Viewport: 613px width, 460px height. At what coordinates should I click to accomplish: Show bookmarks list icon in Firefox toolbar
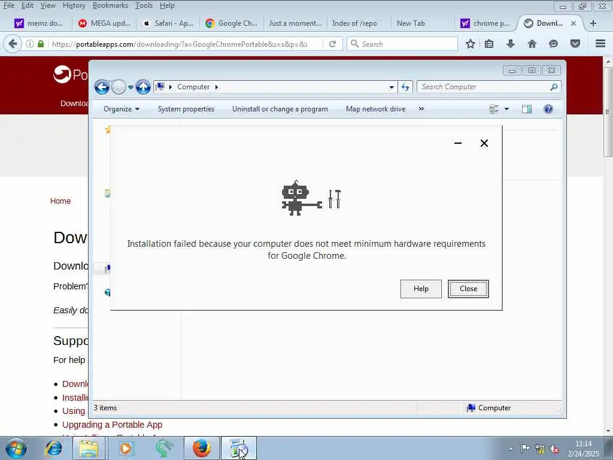click(489, 44)
